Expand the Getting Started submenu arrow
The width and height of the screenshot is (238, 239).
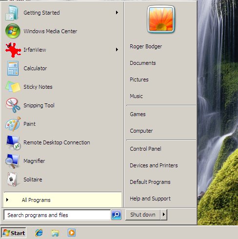tap(117, 13)
